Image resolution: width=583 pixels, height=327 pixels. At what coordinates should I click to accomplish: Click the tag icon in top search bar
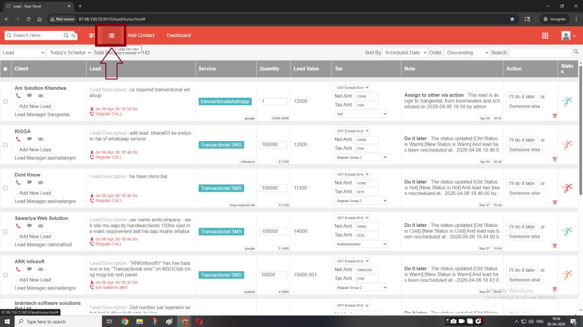pyautogui.click(x=73, y=36)
